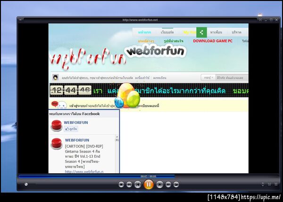This screenshot has height=202, width=283.
Task: Click the WEBFORFUN post author name
Action: 77,140
